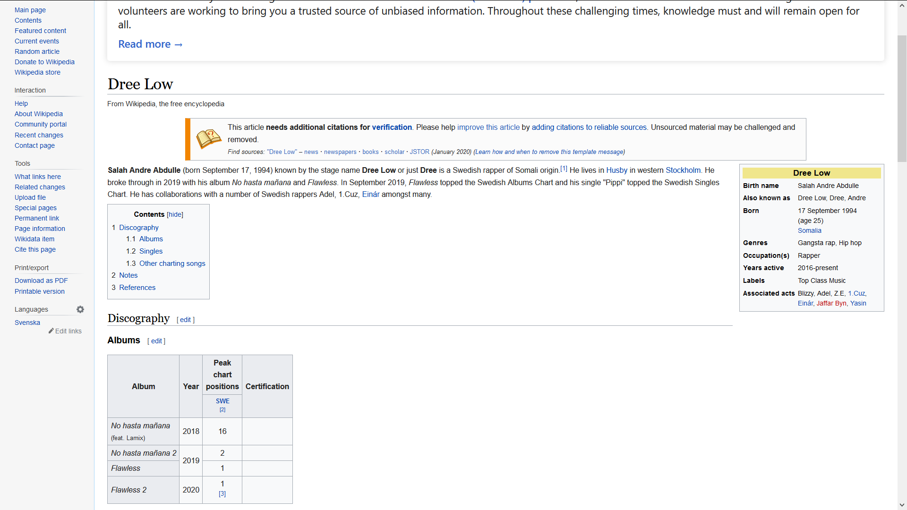Click the question-book citation notice icon
The height and width of the screenshot is (510, 907).
point(208,139)
